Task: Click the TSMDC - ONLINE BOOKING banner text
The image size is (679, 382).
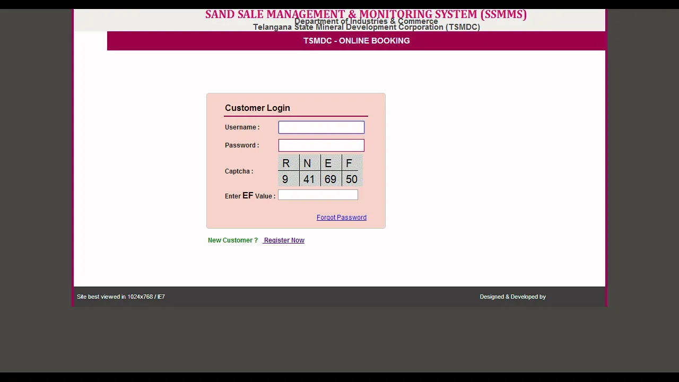Action: 356,41
